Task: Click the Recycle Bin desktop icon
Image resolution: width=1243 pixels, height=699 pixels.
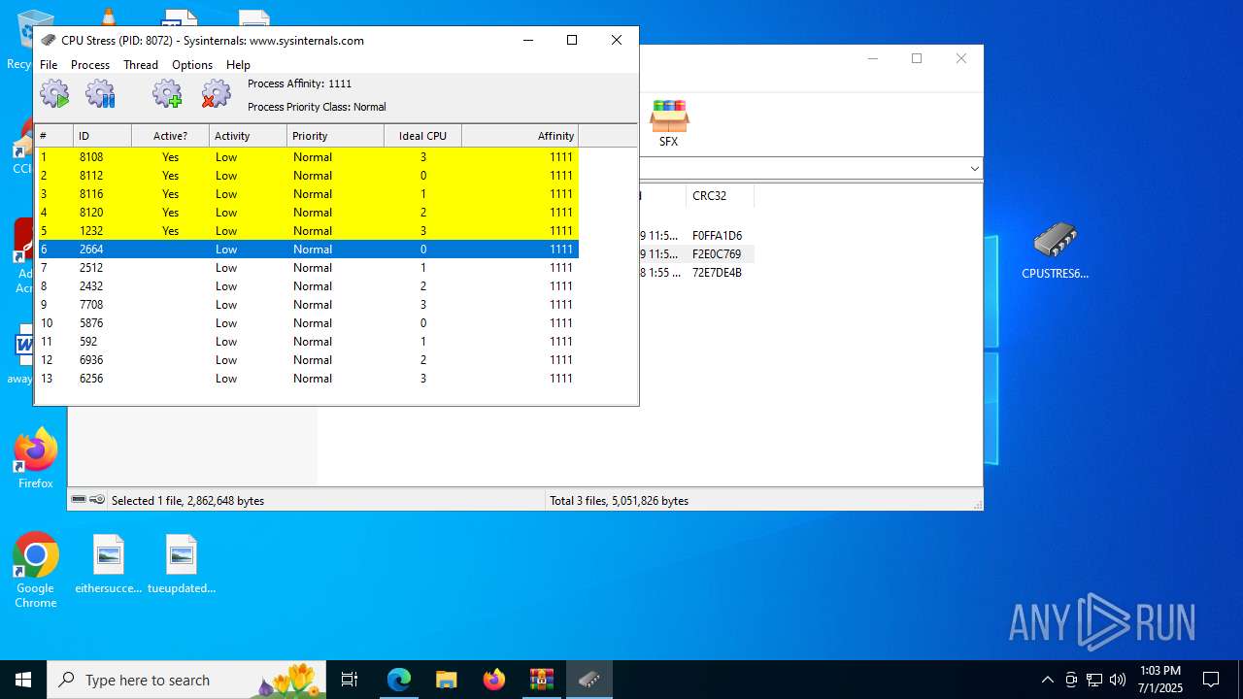Action: coord(21,39)
